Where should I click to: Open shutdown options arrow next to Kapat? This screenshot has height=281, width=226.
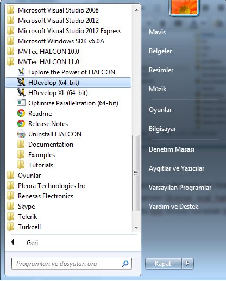(x=187, y=264)
